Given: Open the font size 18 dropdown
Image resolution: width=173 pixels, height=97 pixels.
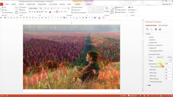Looking at the screenshot, I should coord(44,8).
